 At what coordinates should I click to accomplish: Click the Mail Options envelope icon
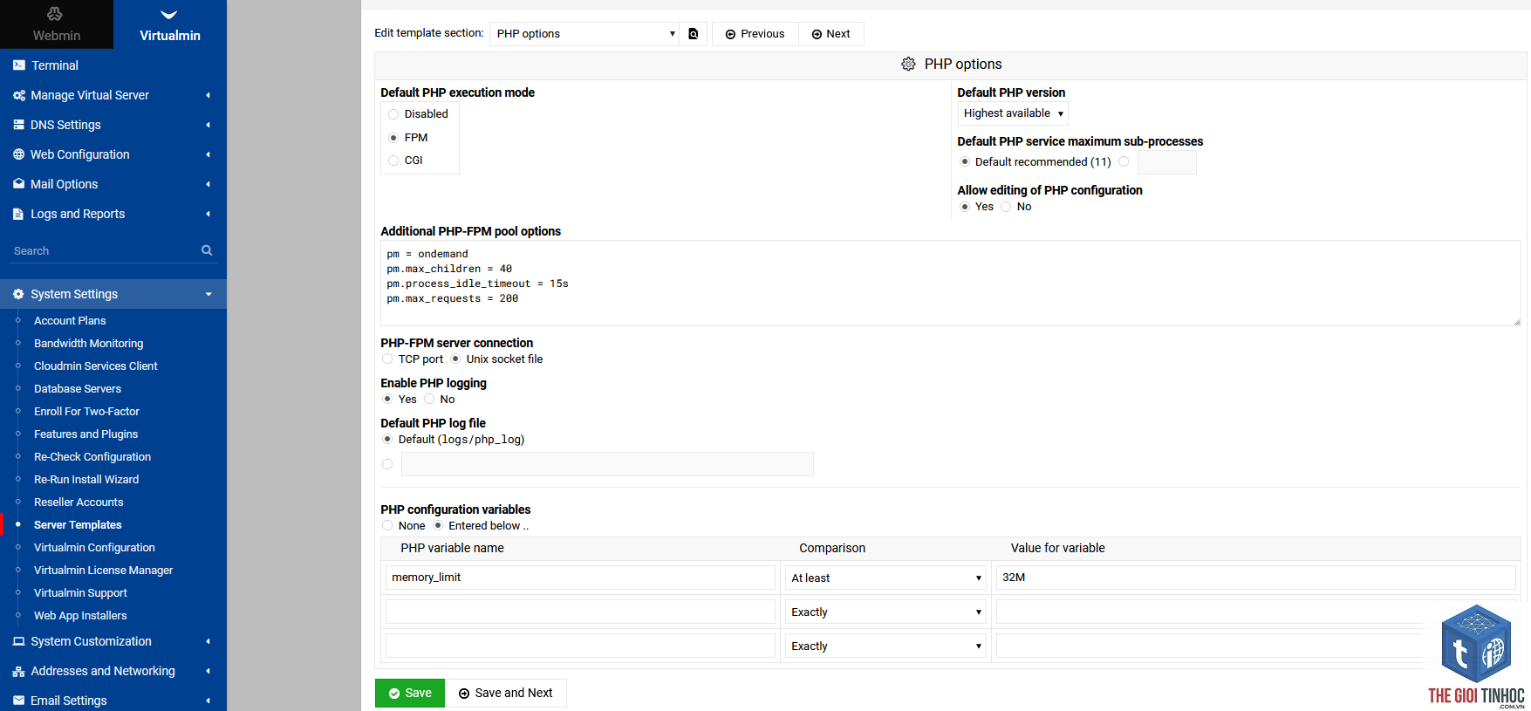(x=18, y=184)
